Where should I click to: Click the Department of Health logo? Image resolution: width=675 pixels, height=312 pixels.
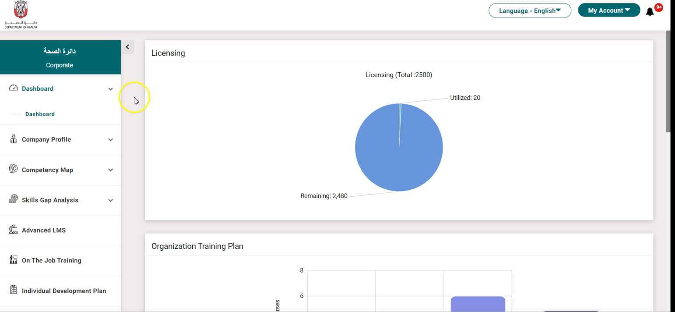click(x=20, y=13)
